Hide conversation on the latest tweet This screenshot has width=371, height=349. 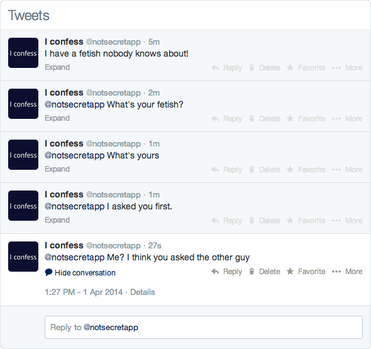[80, 272]
